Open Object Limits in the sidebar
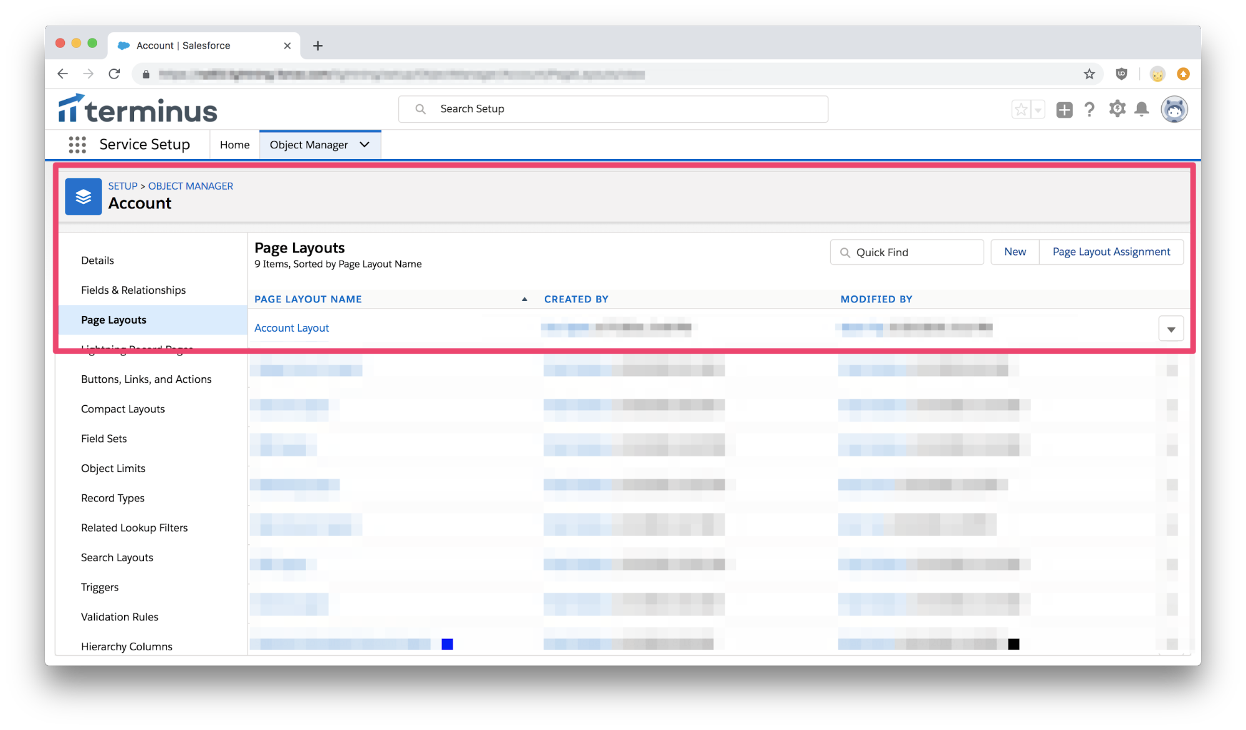This screenshot has height=730, width=1246. click(113, 468)
